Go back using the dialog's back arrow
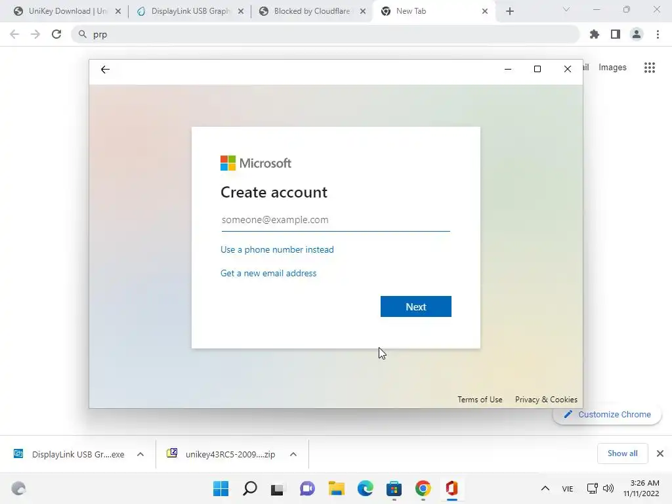This screenshot has height=504, width=672. point(105,70)
